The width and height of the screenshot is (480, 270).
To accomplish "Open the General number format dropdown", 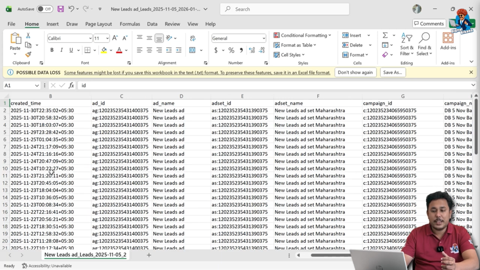I will (x=264, y=37).
